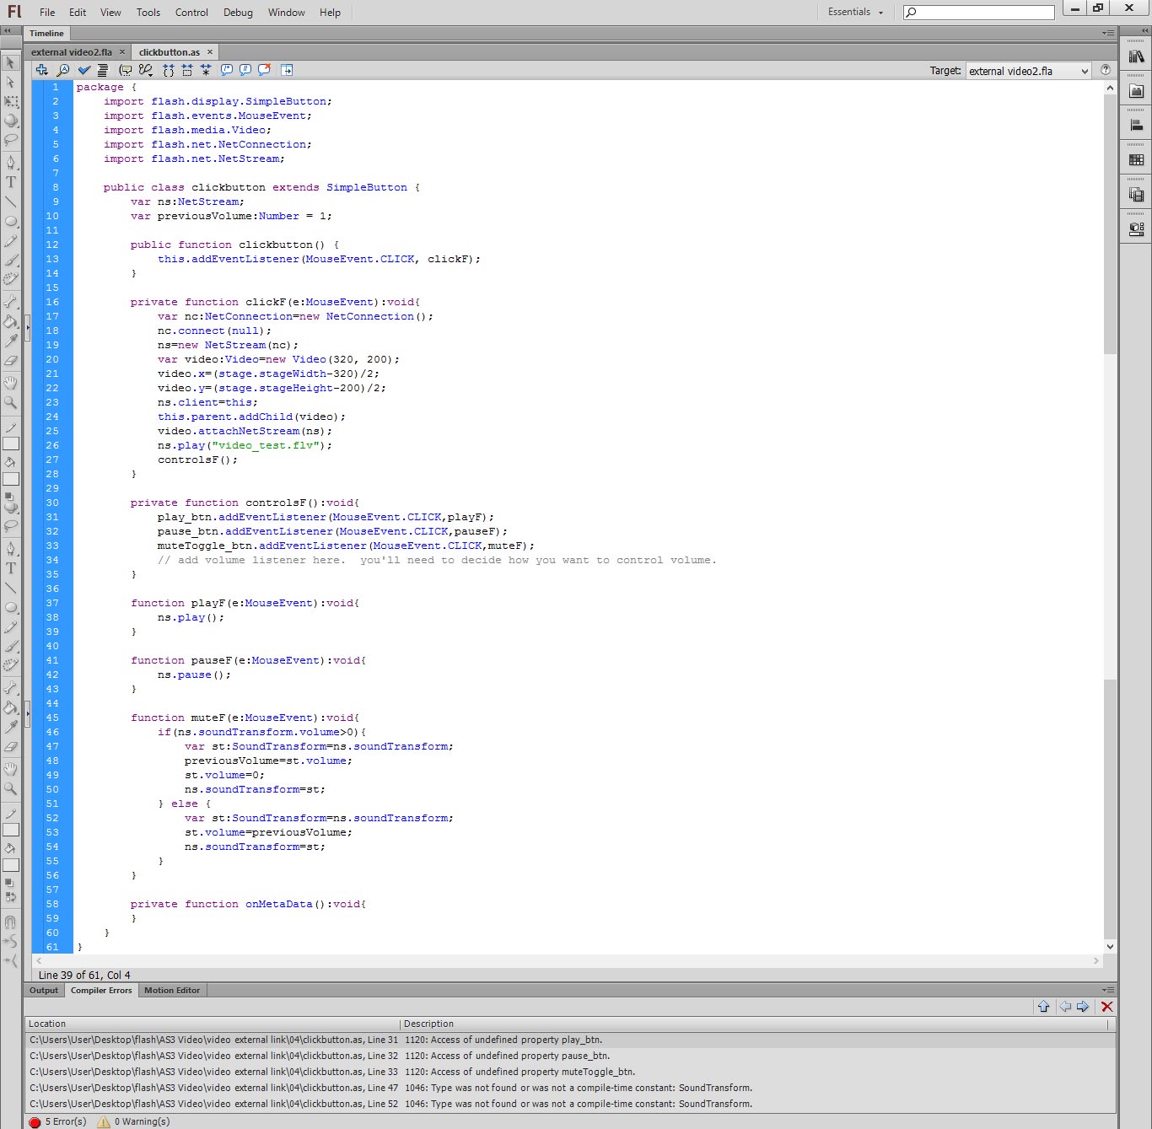Click the search field in title bar
This screenshot has width=1152, height=1129.
pos(978,13)
